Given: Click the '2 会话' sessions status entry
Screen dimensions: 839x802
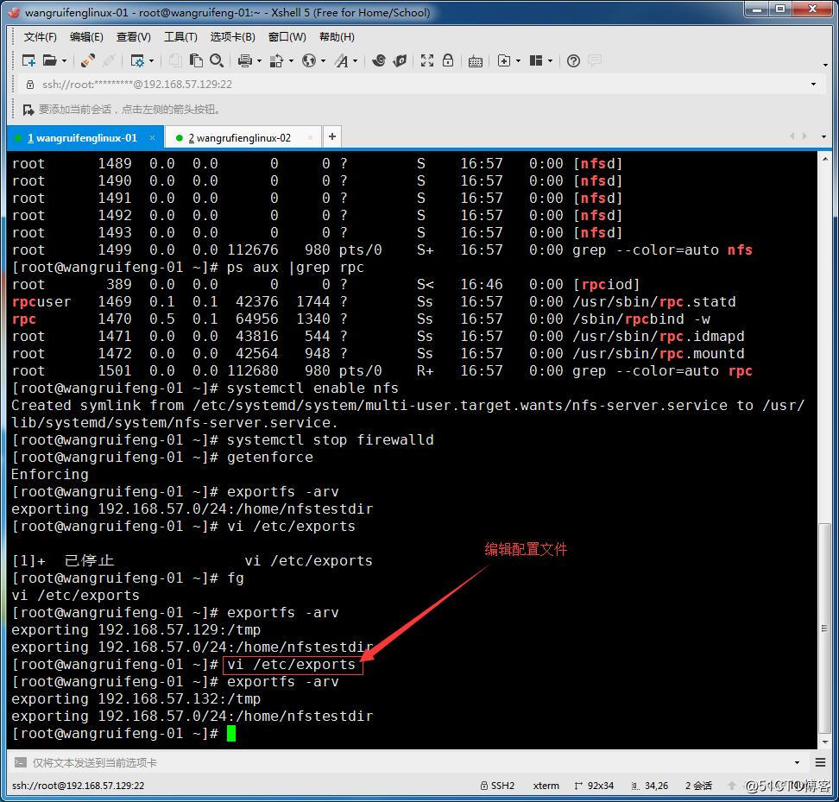Looking at the screenshot, I should [x=698, y=786].
